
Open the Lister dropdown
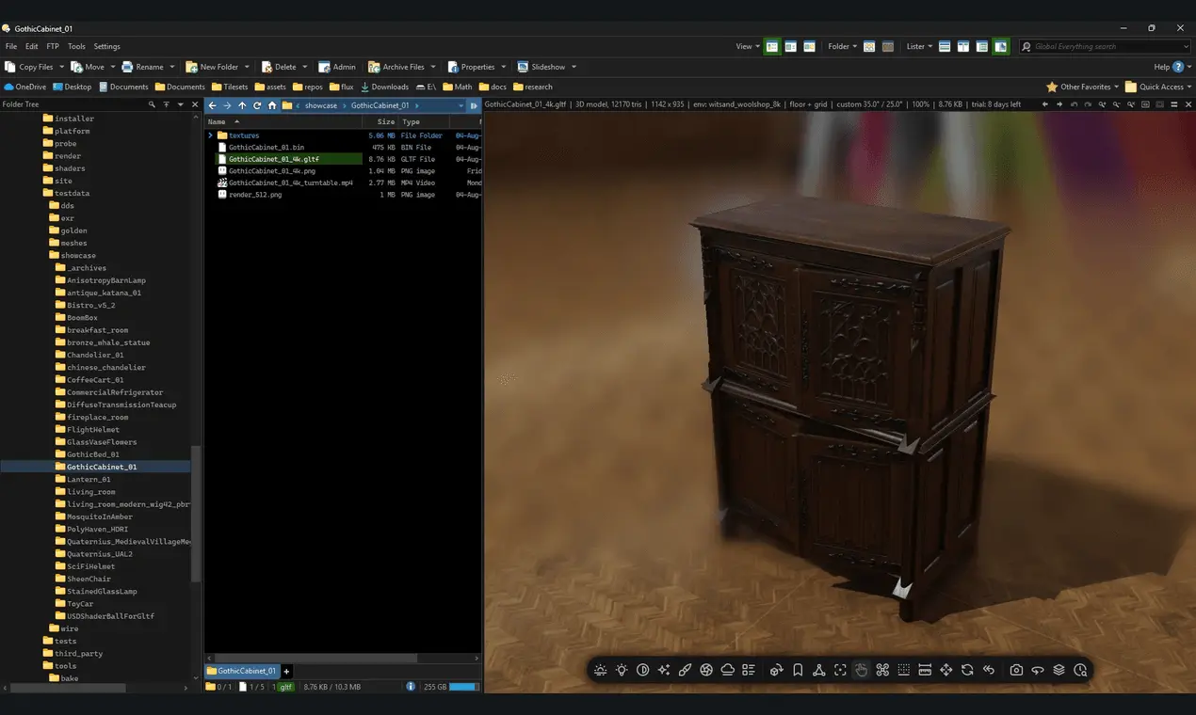(919, 46)
